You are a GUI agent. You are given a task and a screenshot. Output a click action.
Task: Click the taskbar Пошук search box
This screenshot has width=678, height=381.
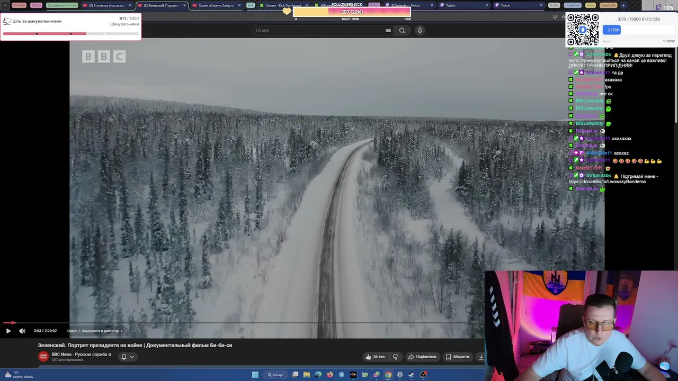coord(275,375)
